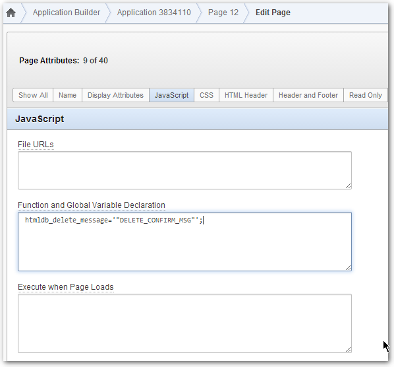Switch to Header and Footer tab
This screenshot has width=394, height=367.
pos(308,95)
